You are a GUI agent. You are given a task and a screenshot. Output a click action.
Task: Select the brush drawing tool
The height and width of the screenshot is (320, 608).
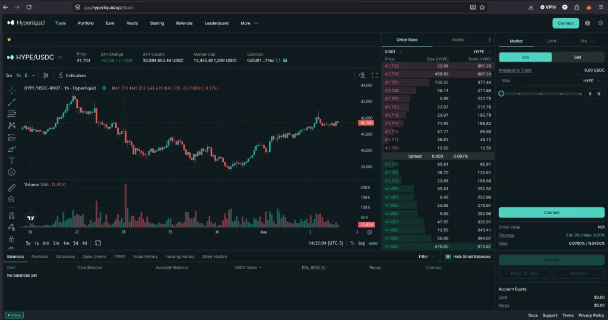click(x=12, y=149)
